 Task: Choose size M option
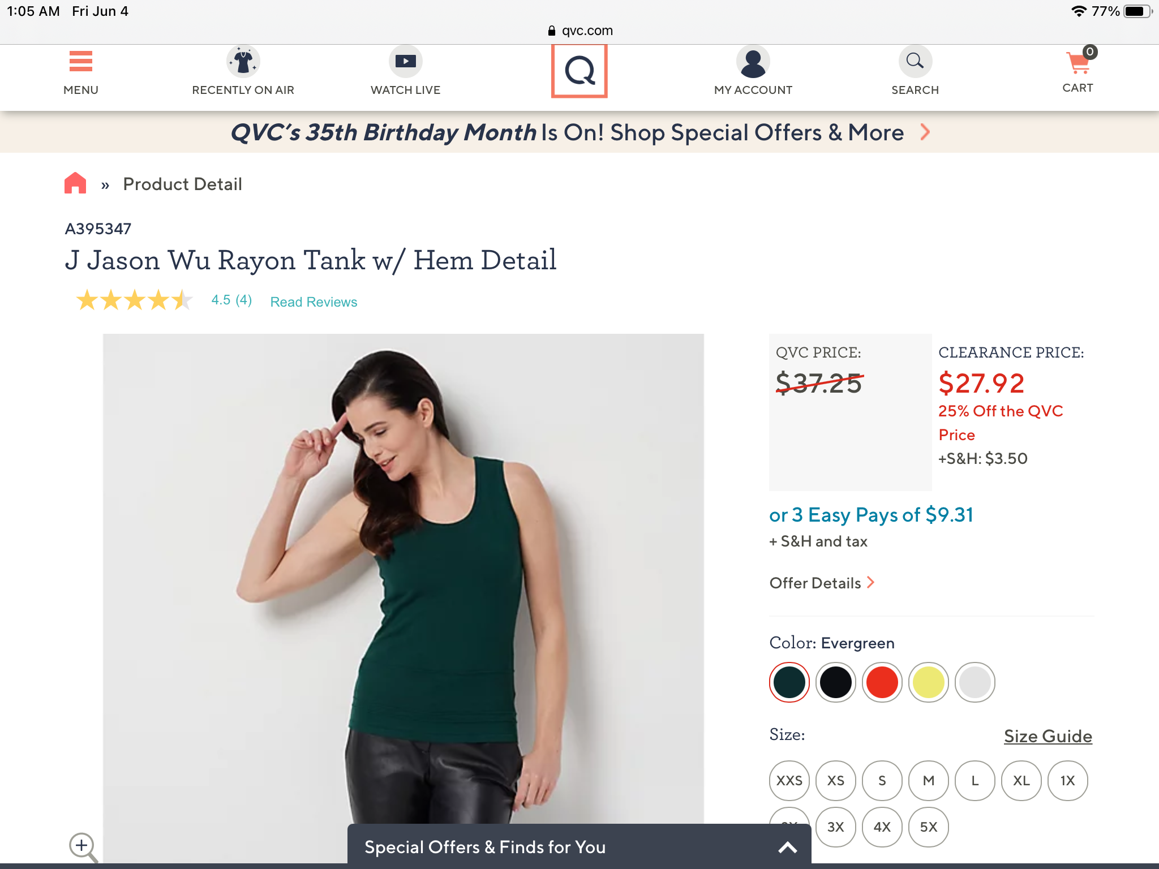928,781
